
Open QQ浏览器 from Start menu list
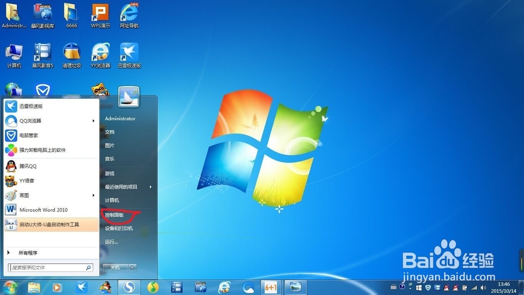point(51,121)
